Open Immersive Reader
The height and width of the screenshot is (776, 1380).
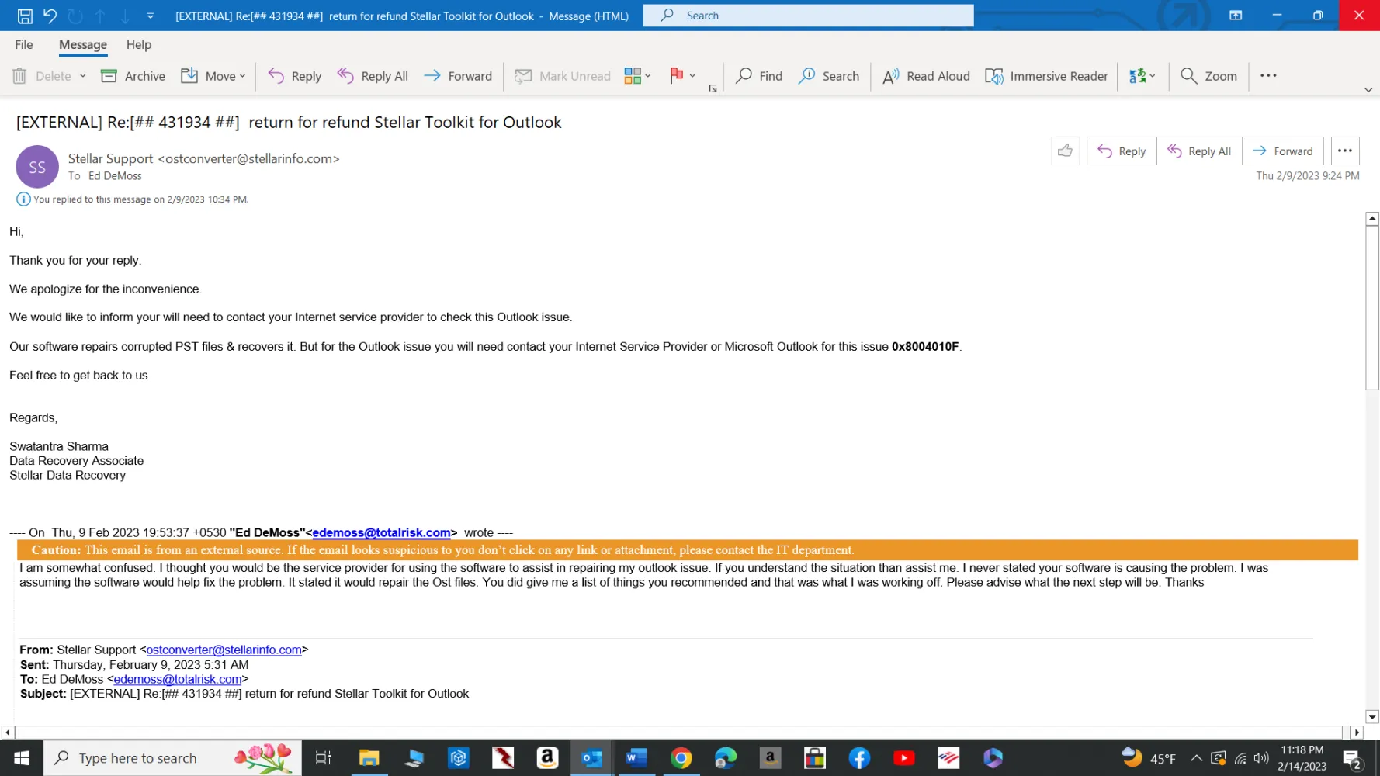pyautogui.click(x=1046, y=75)
